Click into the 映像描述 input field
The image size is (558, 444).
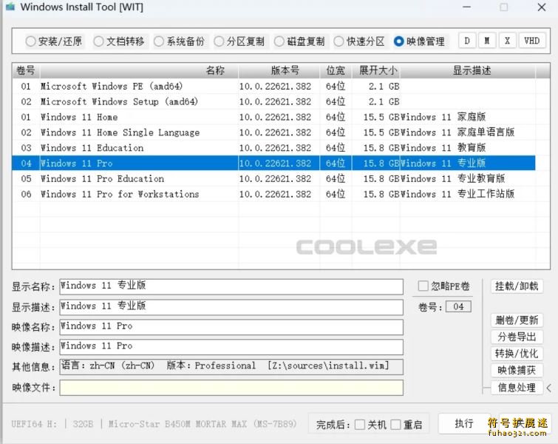231,347
